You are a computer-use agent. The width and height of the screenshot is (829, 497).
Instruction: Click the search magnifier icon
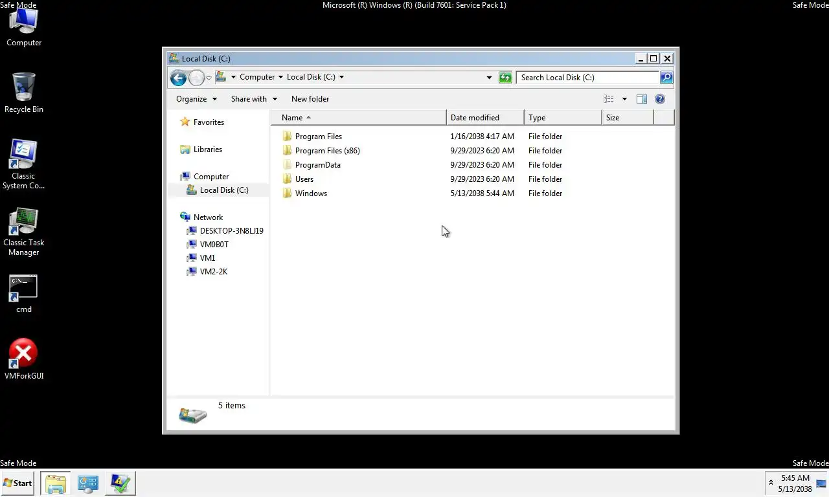pos(666,78)
